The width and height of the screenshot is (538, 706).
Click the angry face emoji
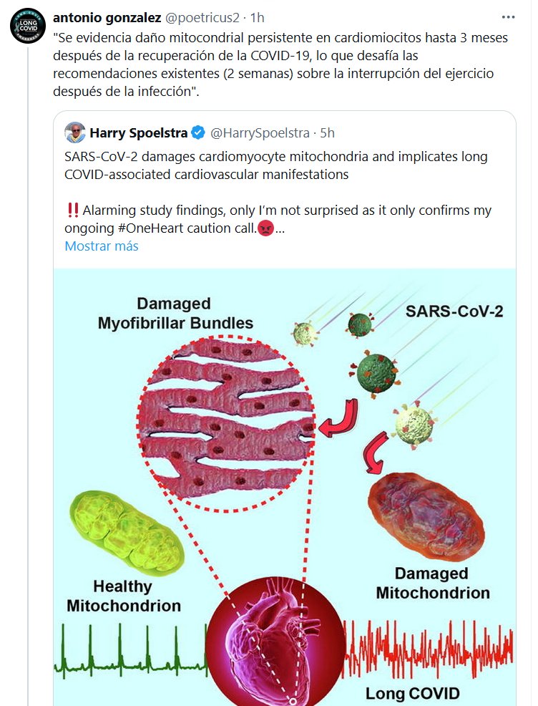[x=265, y=229]
